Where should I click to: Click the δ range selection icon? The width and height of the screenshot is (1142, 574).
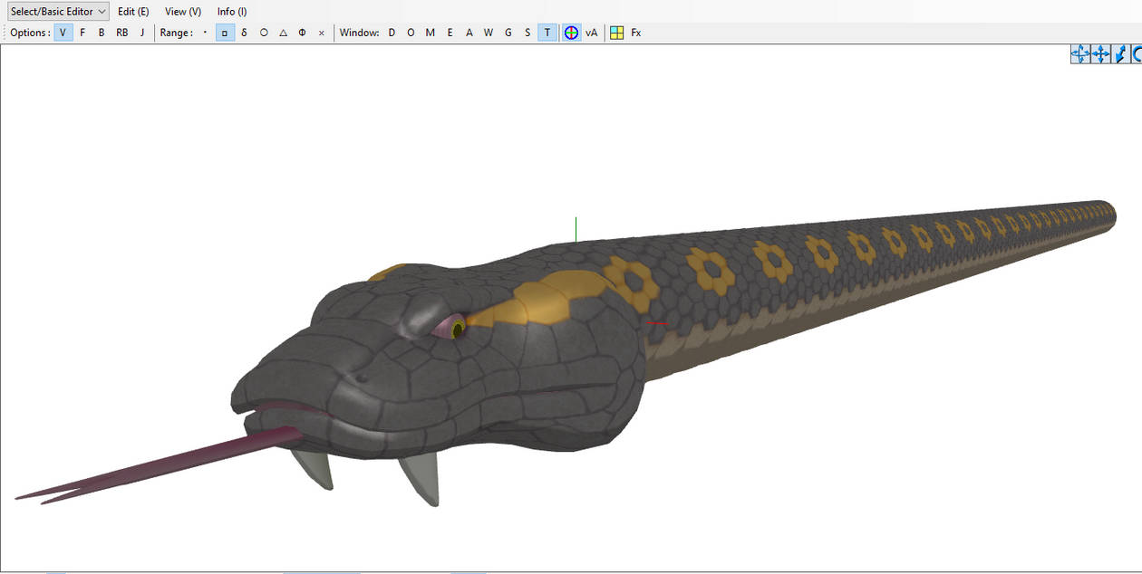[x=243, y=32]
